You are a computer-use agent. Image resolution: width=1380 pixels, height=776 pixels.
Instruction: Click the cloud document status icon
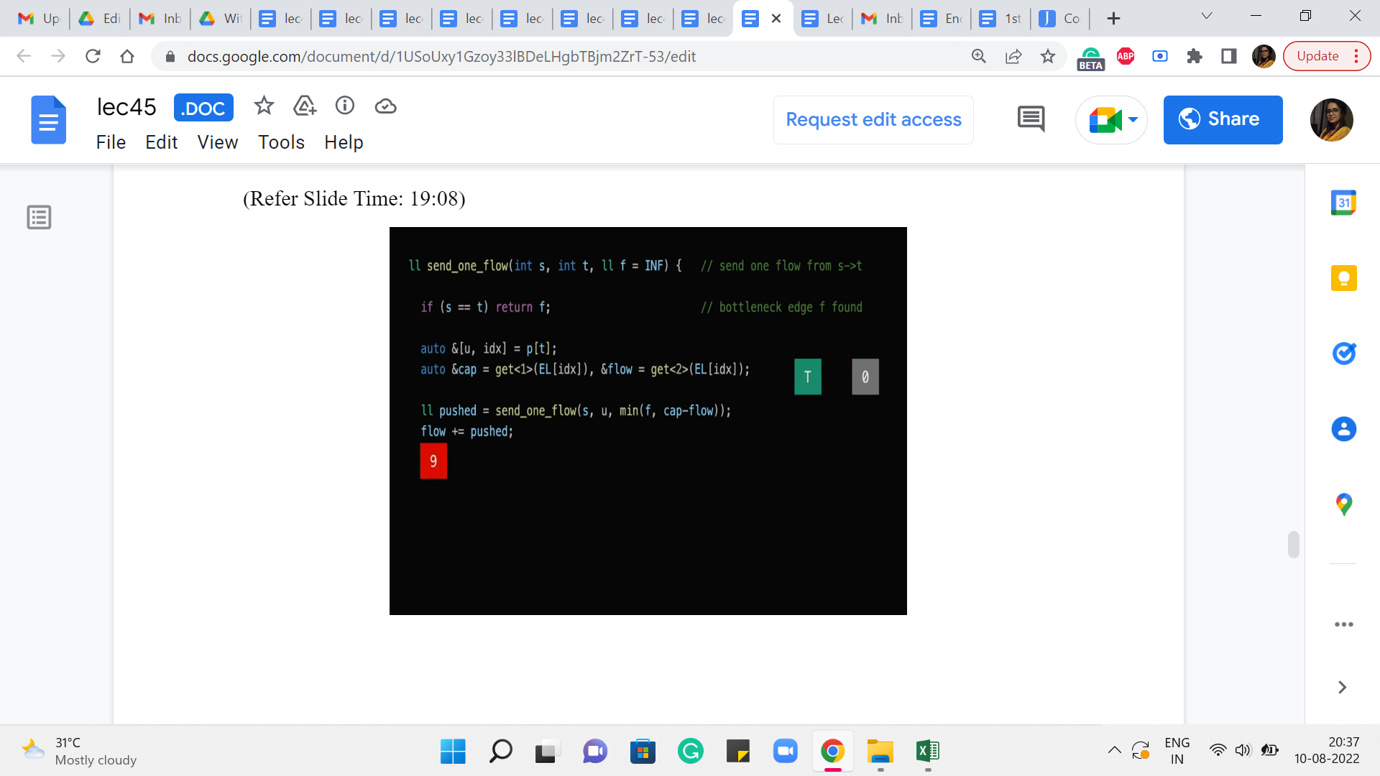click(x=386, y=106)
